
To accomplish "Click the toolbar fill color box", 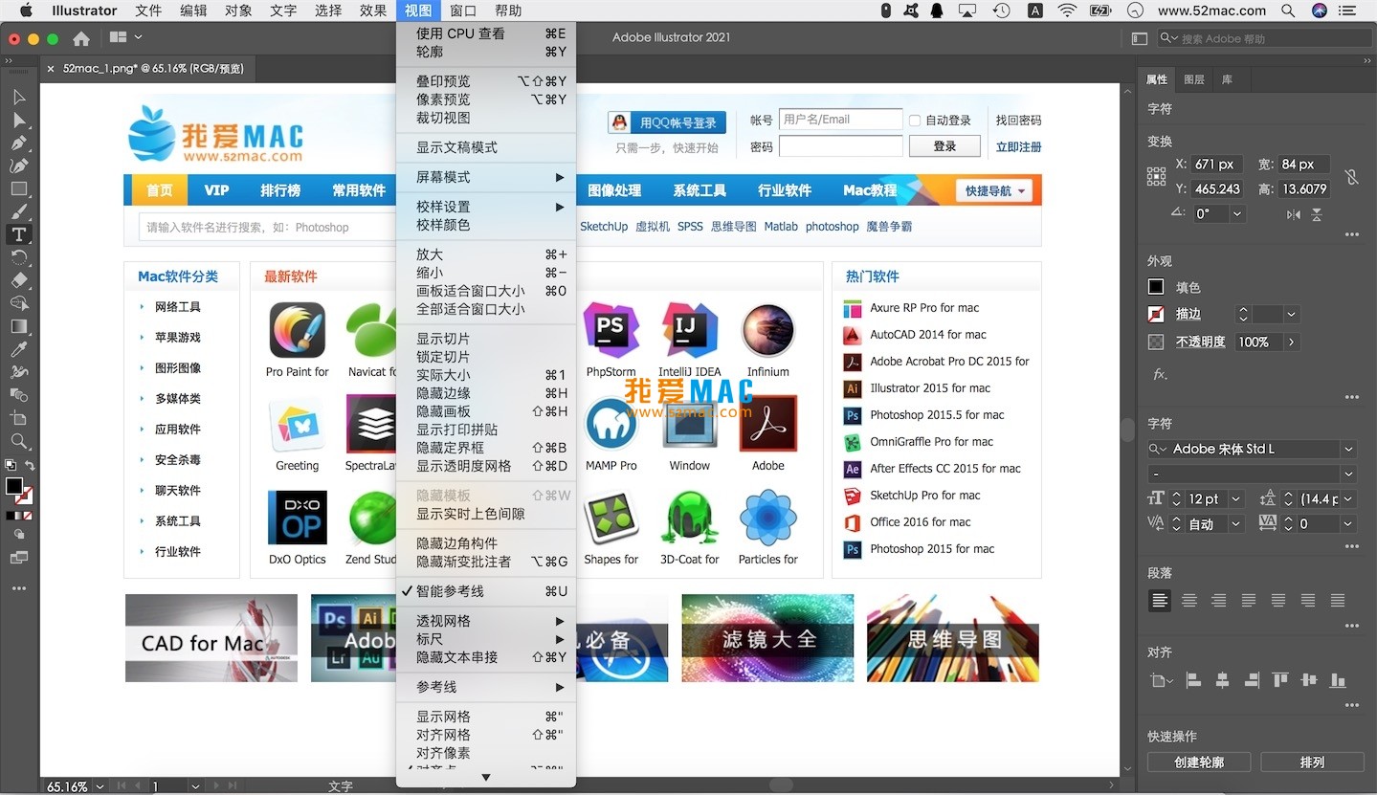I will click(13, 486).
